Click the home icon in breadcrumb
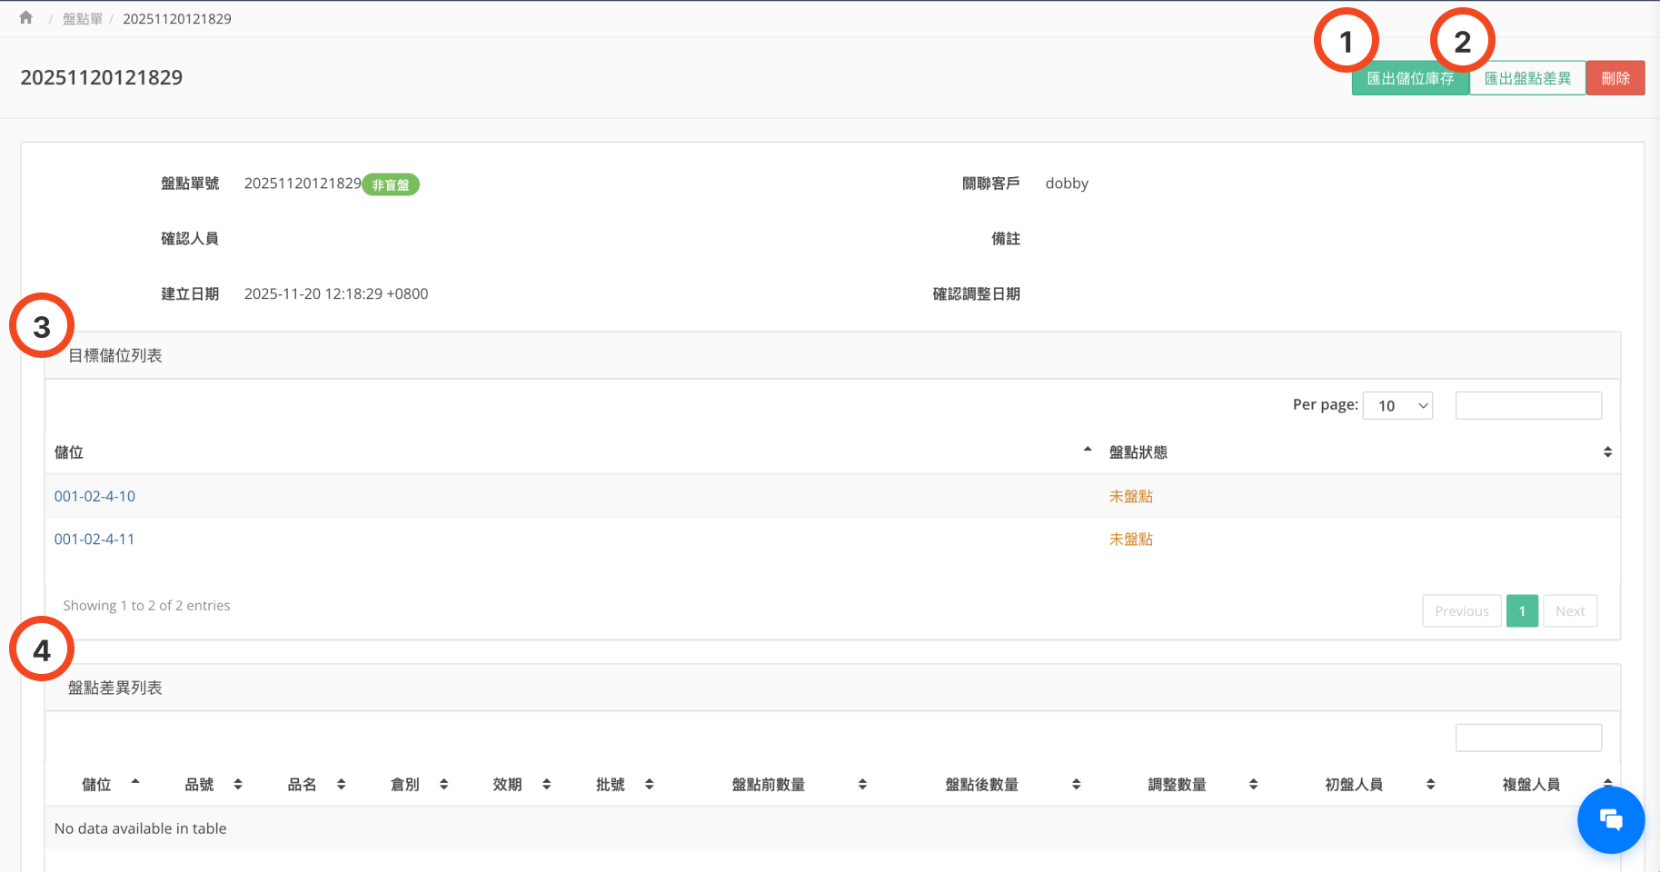This screenshot has width=1660, height=872. point(25,18)
